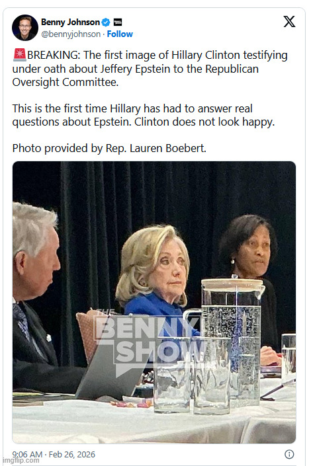The height and width of the screenshot is (466, 311).
Task: Click the X logo in the tweet corner
Action: coord(289,21)
